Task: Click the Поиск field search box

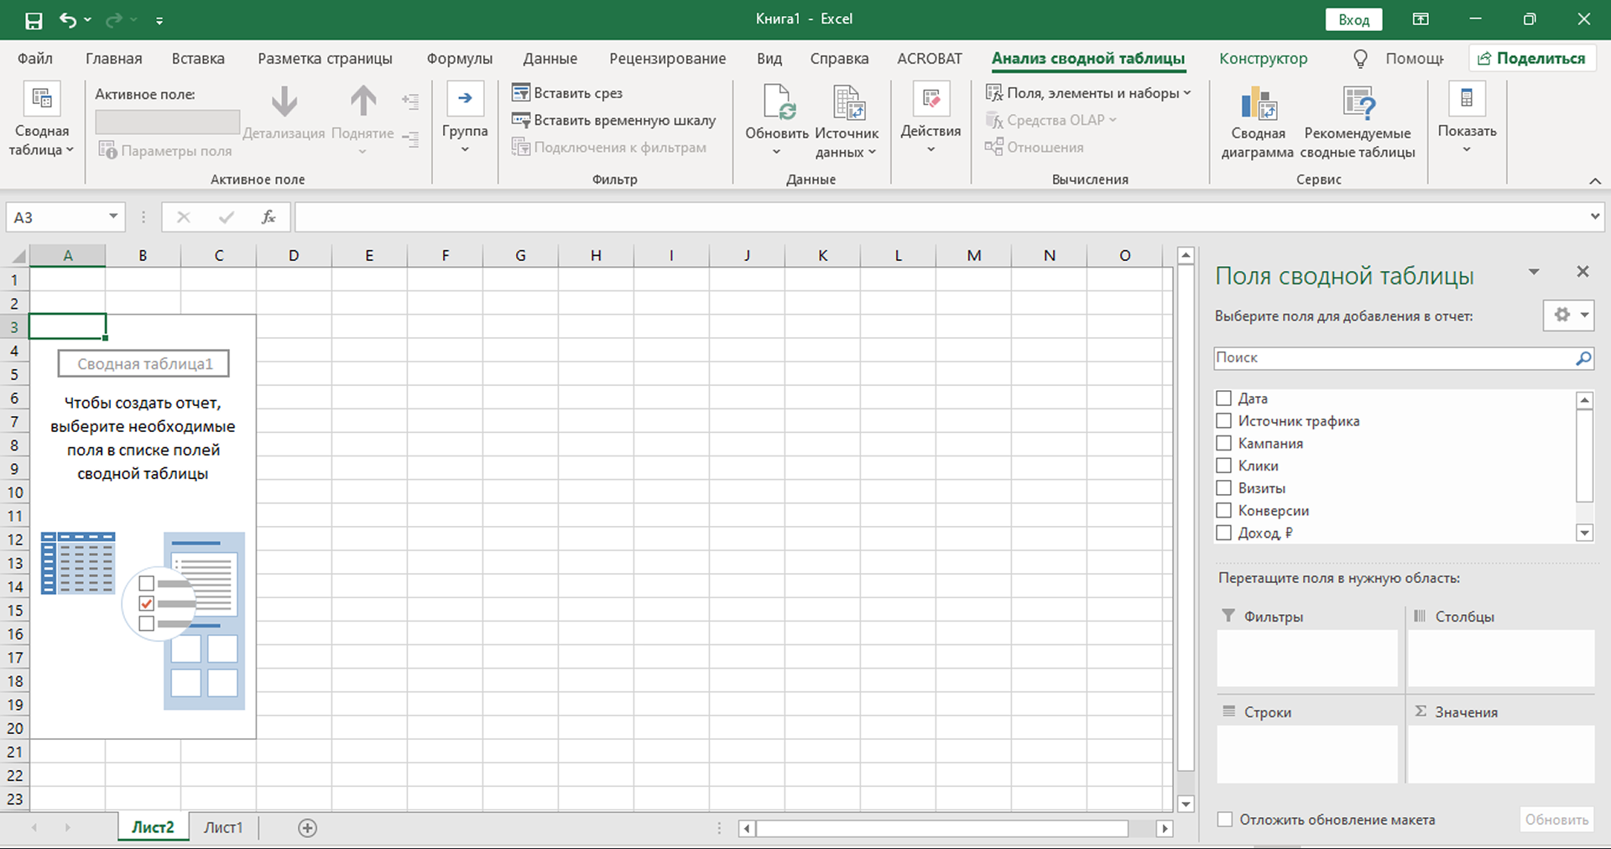Action: [1393, 358]
